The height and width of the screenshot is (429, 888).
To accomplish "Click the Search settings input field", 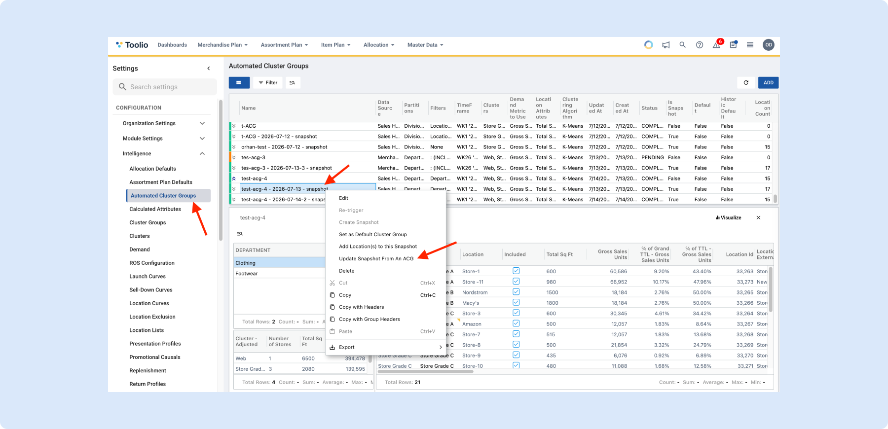I will pyautogui.click(x=165, y=87).
